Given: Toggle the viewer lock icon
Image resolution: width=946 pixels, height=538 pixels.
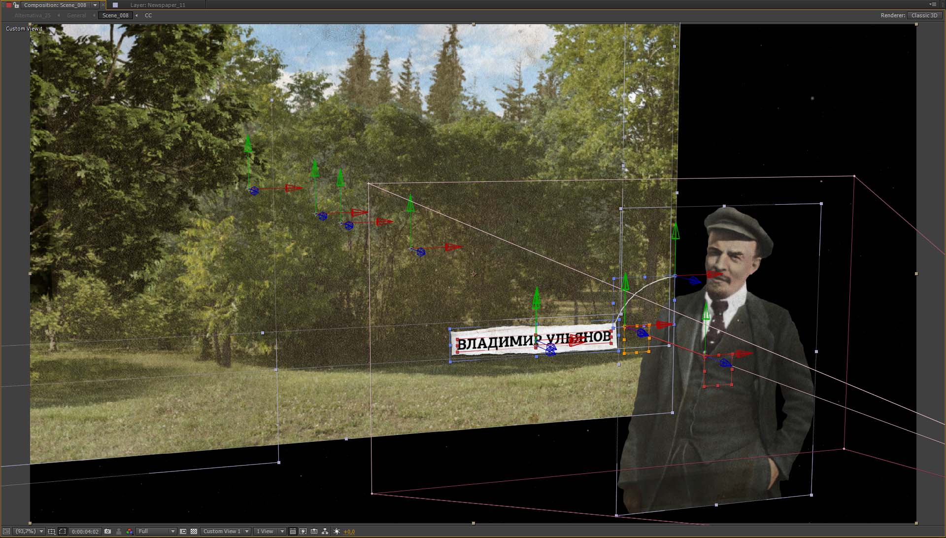Looking at the screenshot, I should coord(16,5).
